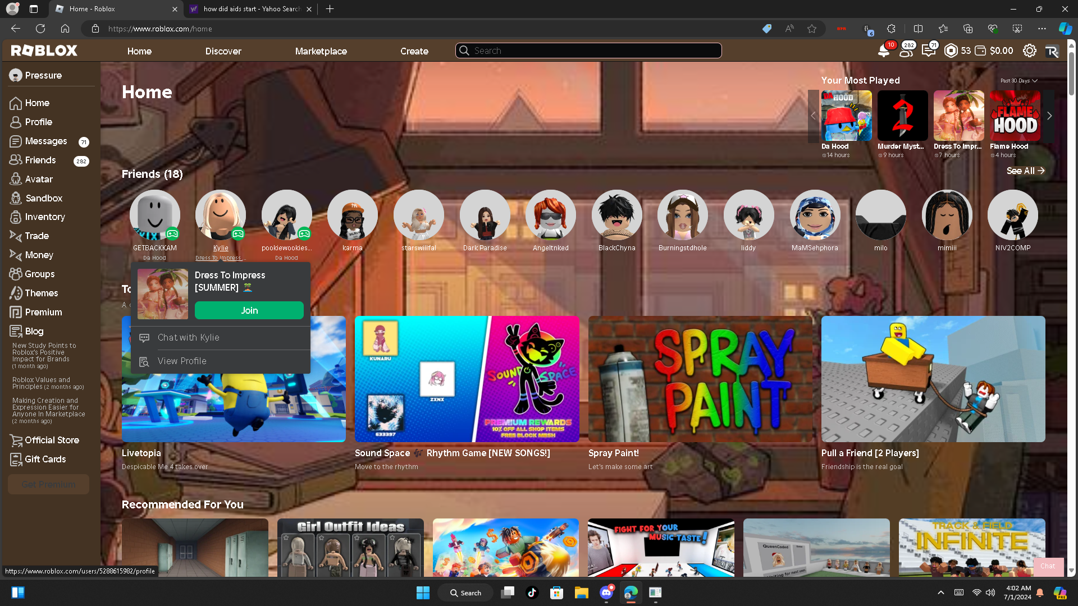Go to the Home navigation tab
The image size is (1078, 606).
139,51
